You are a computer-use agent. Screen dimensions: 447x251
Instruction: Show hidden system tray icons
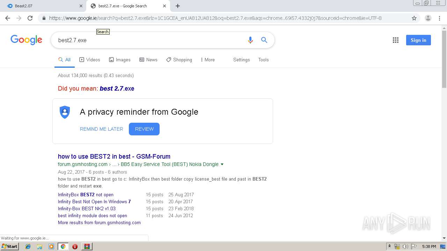[390, 246]
